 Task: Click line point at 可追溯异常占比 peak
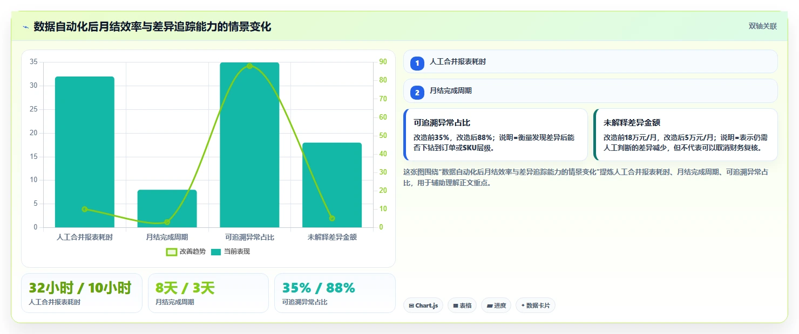coord(249,66)
